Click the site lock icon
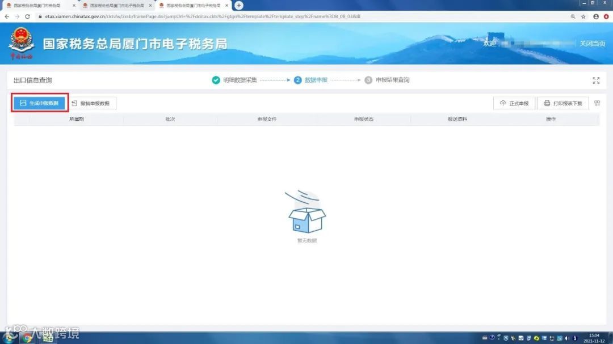613x344 pixels. 40,16
